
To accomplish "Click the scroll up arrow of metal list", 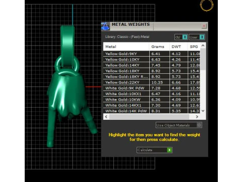I will click(203, 45).
